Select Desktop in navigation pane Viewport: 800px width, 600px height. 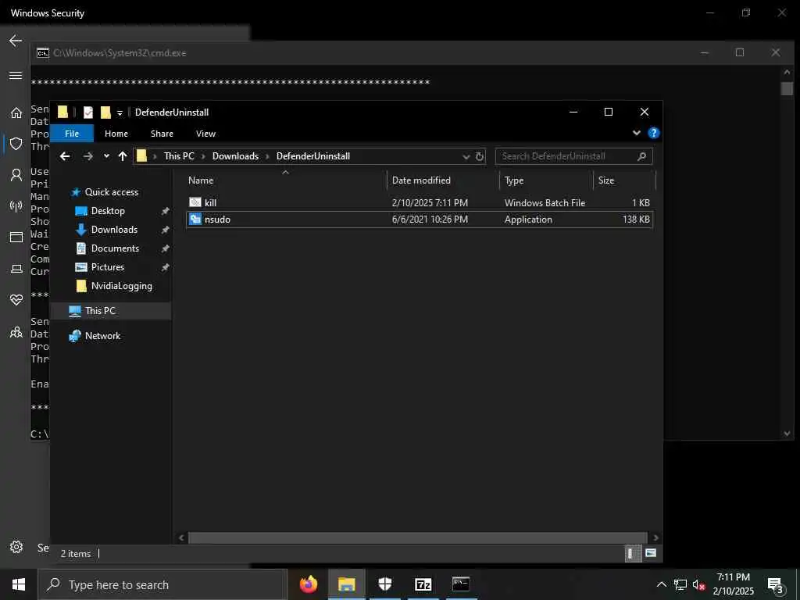[108, 211]
